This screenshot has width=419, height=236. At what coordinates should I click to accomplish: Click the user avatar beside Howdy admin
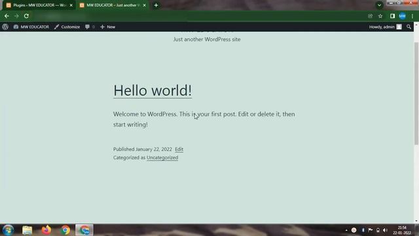pos(399,27)
